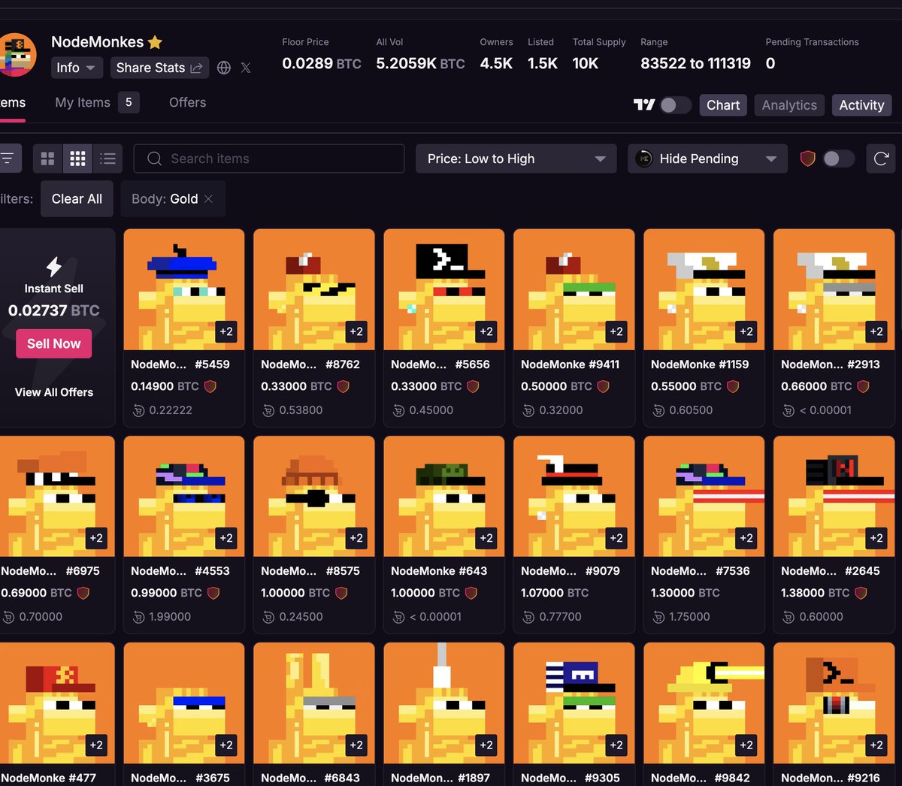Click the NodeMonkes collection avatar
902x786 pixels.
pos(16,55)
